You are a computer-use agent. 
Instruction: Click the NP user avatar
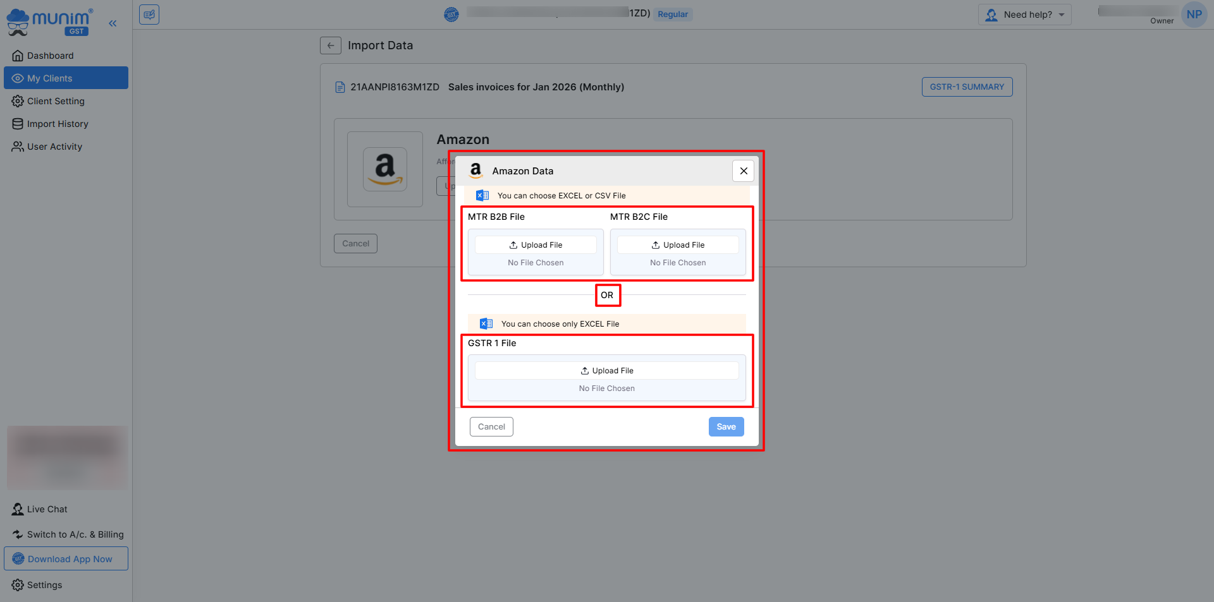point(1194,15)
